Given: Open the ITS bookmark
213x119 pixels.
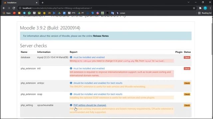Looking at the screenshot, I should click(72, 13).
